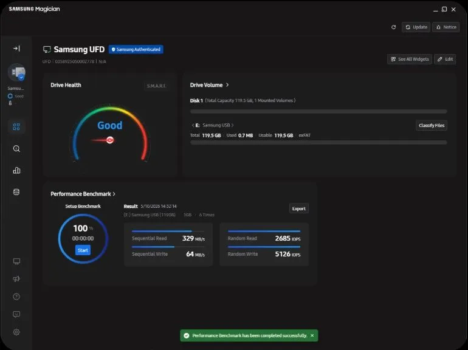Minimize the Samsung Magician window
Screen dimensions: 468x350
435,10
